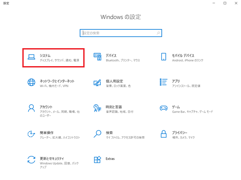Image resolution: width=241 pixels, height=180 pixels.
Task: Open the Extras tiles icon
Action: click(97, 159)
